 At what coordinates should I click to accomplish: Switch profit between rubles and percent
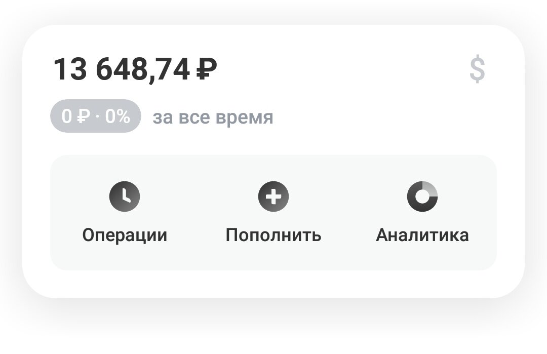(x=95, y=116)
